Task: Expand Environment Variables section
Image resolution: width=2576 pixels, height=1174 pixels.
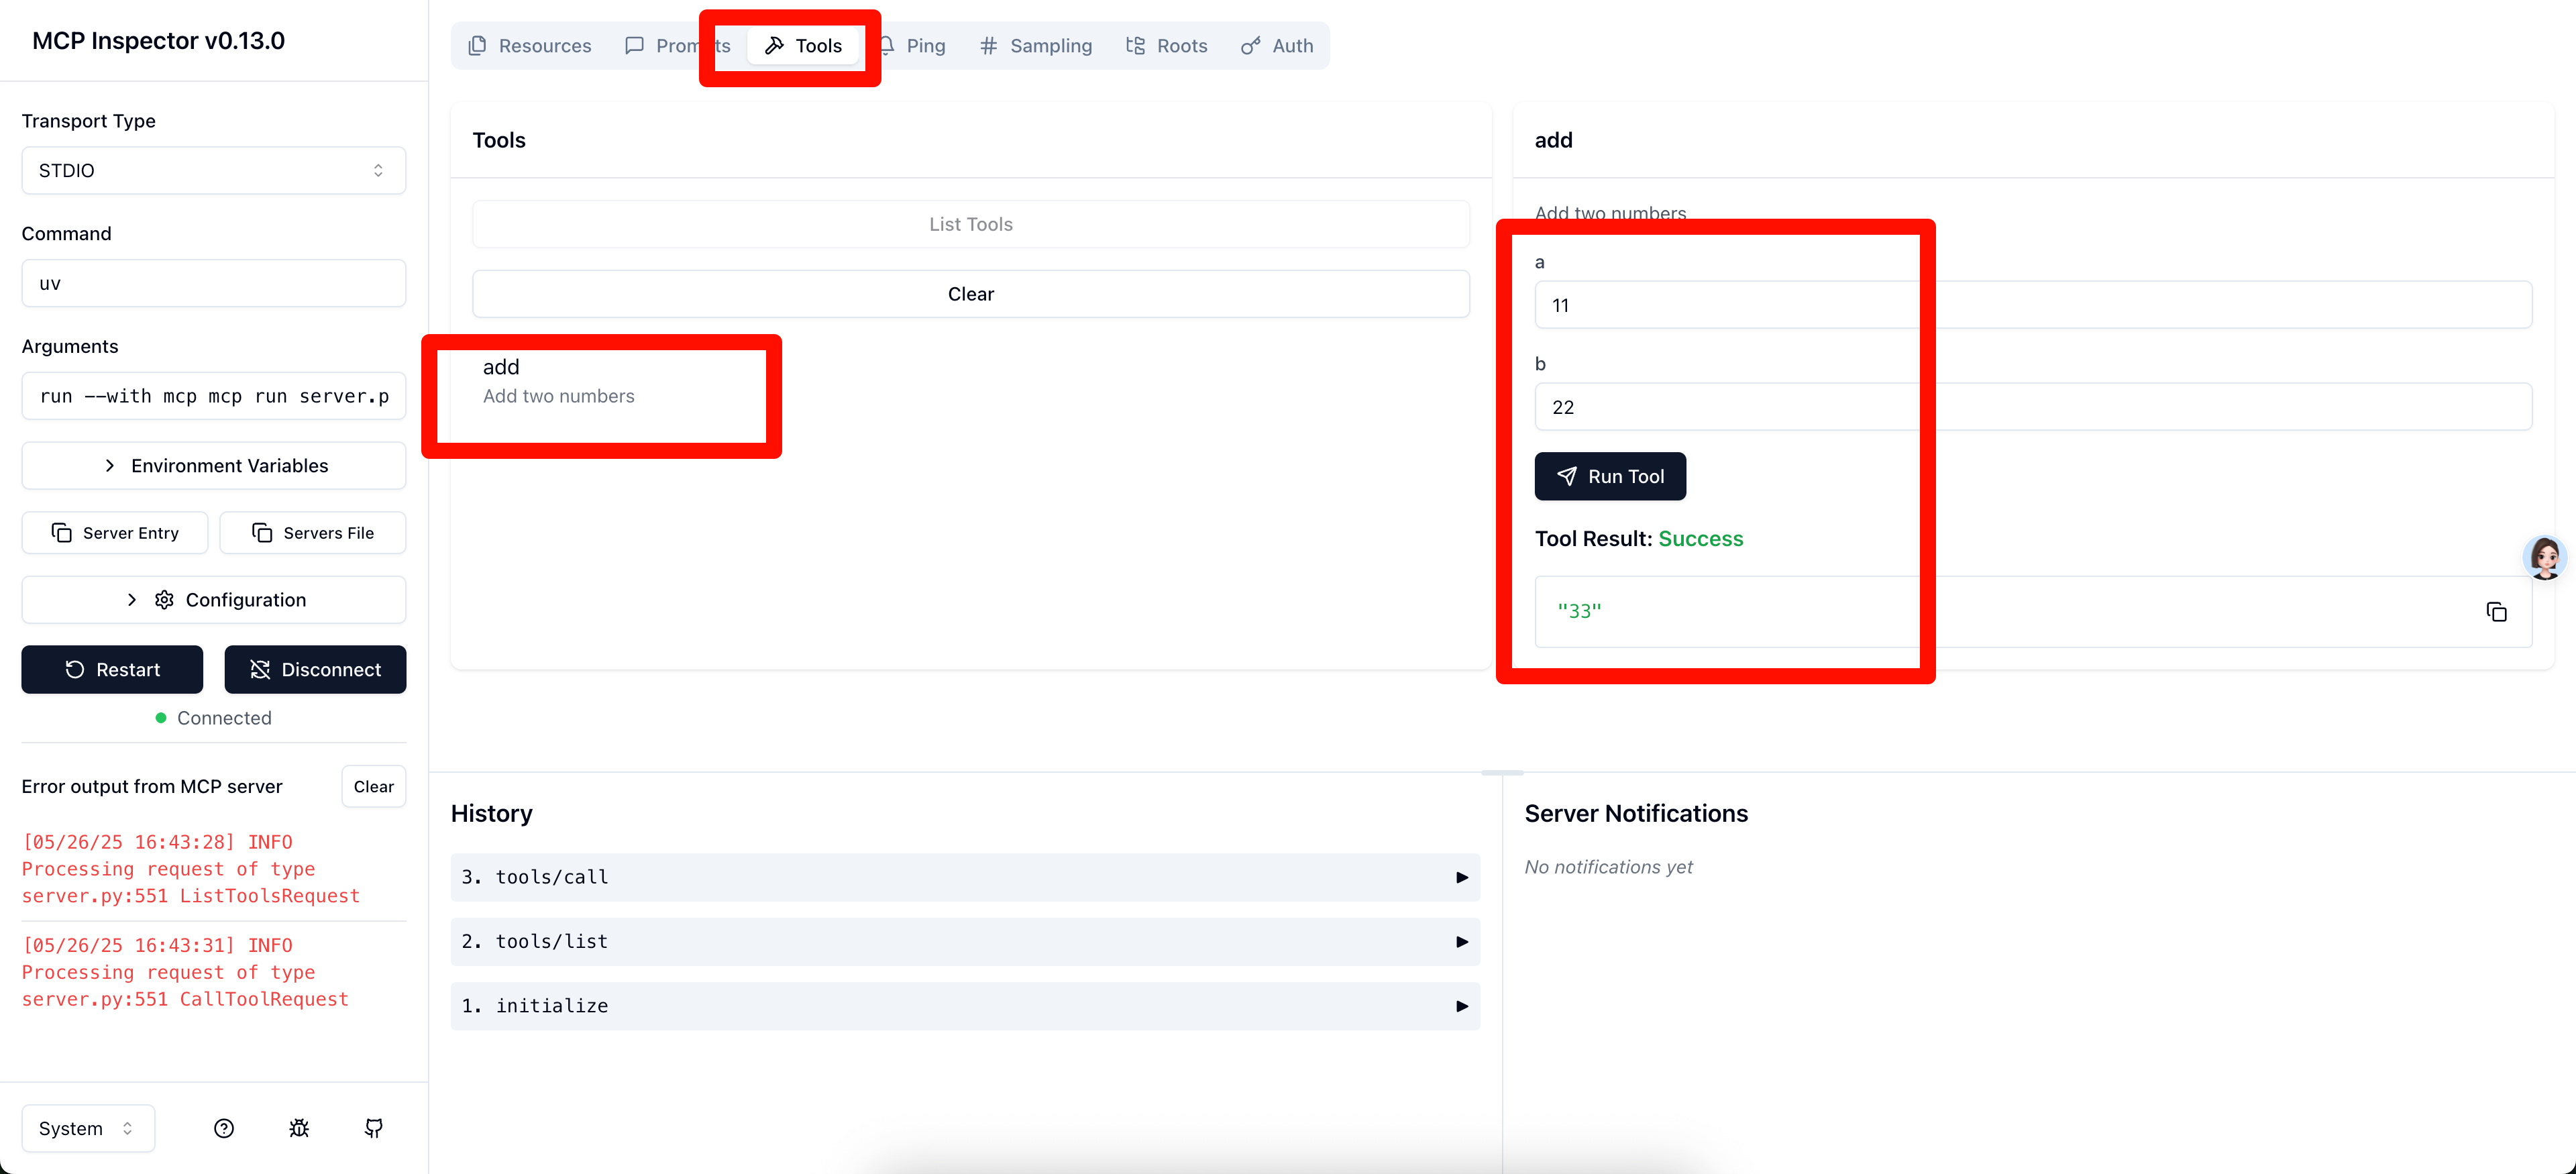Action: (213, 466)
